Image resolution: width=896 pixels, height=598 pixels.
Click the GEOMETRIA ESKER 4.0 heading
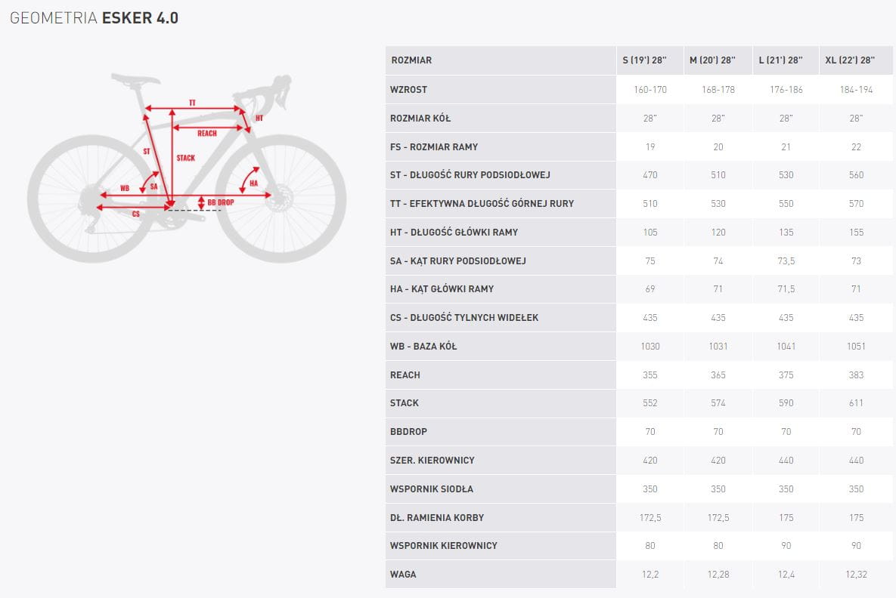tap(95, 18)
